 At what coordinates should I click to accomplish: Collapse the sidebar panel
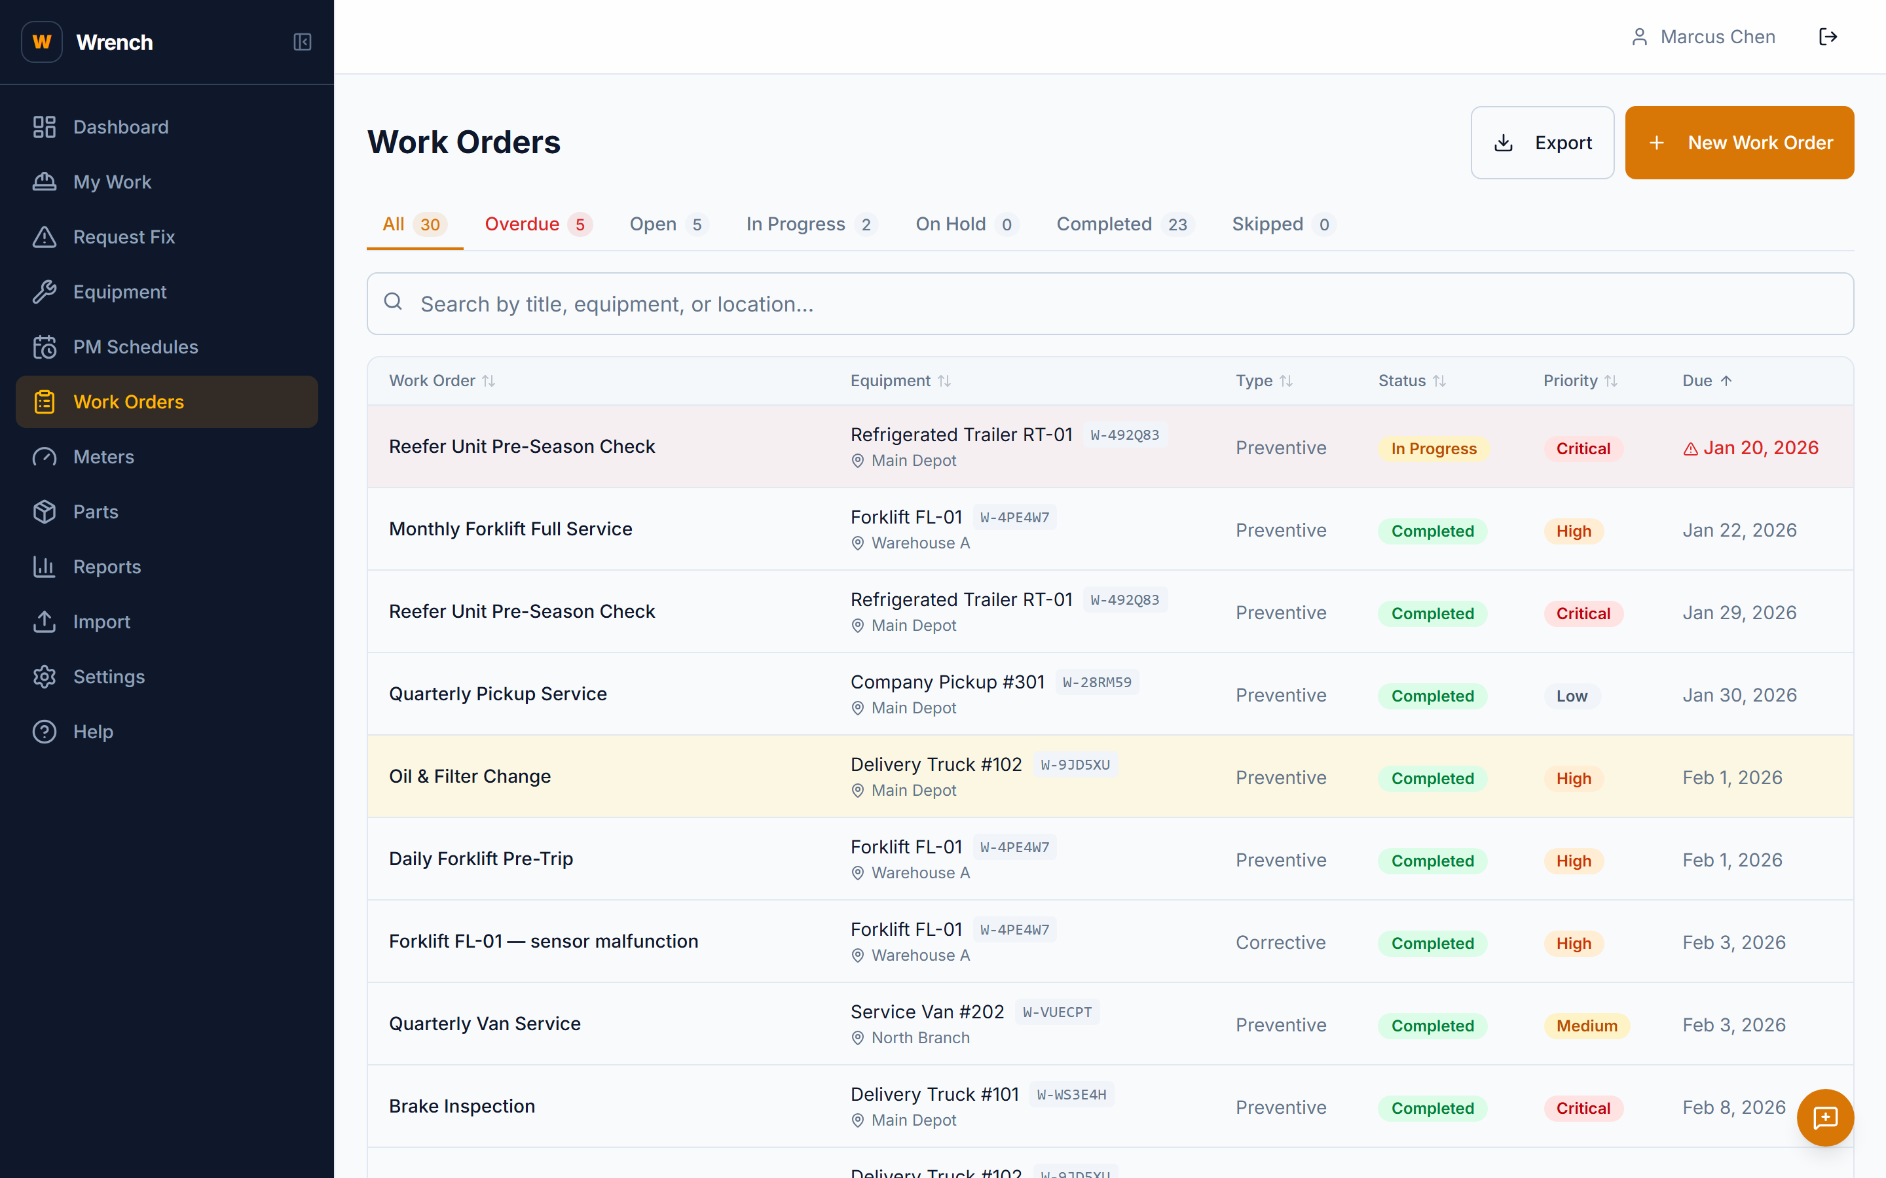[x=303, y=42]
